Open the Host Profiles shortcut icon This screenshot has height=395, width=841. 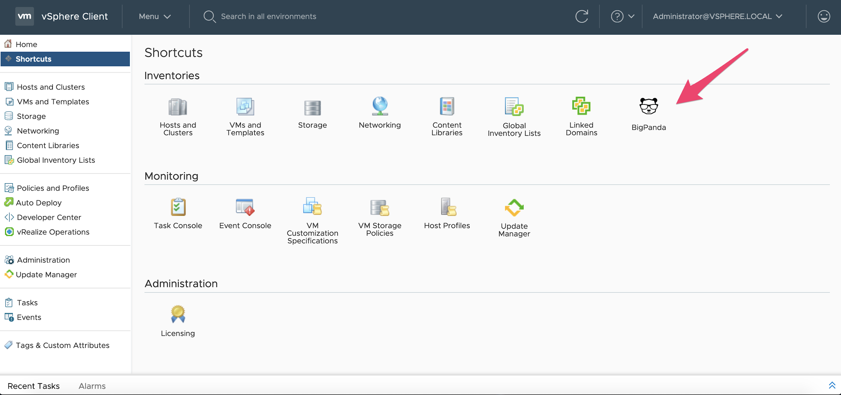coord(447,207)
